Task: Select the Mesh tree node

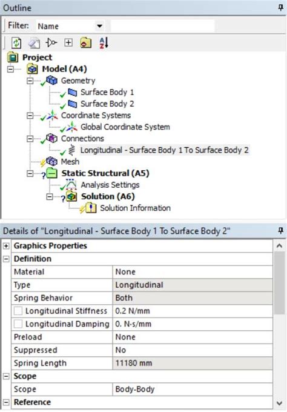Action: [70, 162]
